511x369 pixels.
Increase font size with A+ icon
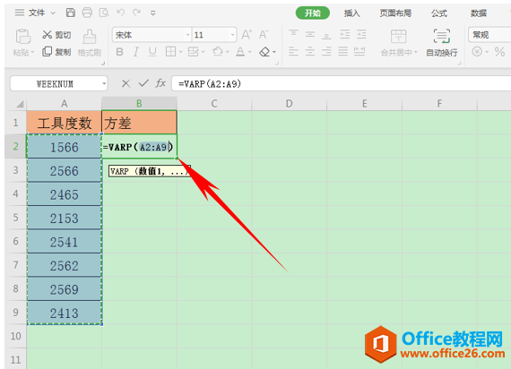click(x=247, y=34)
